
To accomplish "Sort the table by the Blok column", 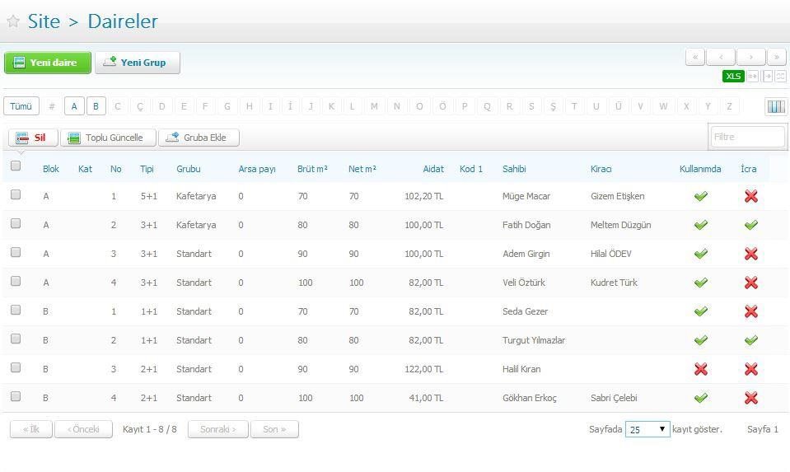I will point(51,169).
